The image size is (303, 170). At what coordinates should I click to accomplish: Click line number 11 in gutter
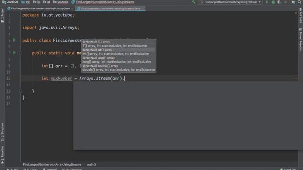(x=9, y=78)
